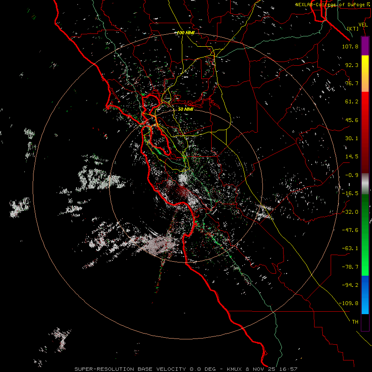This screenshot has height=372, width=372.
Task: Click the 'KMUX' station ID in caption
Action: click(235, 369)
